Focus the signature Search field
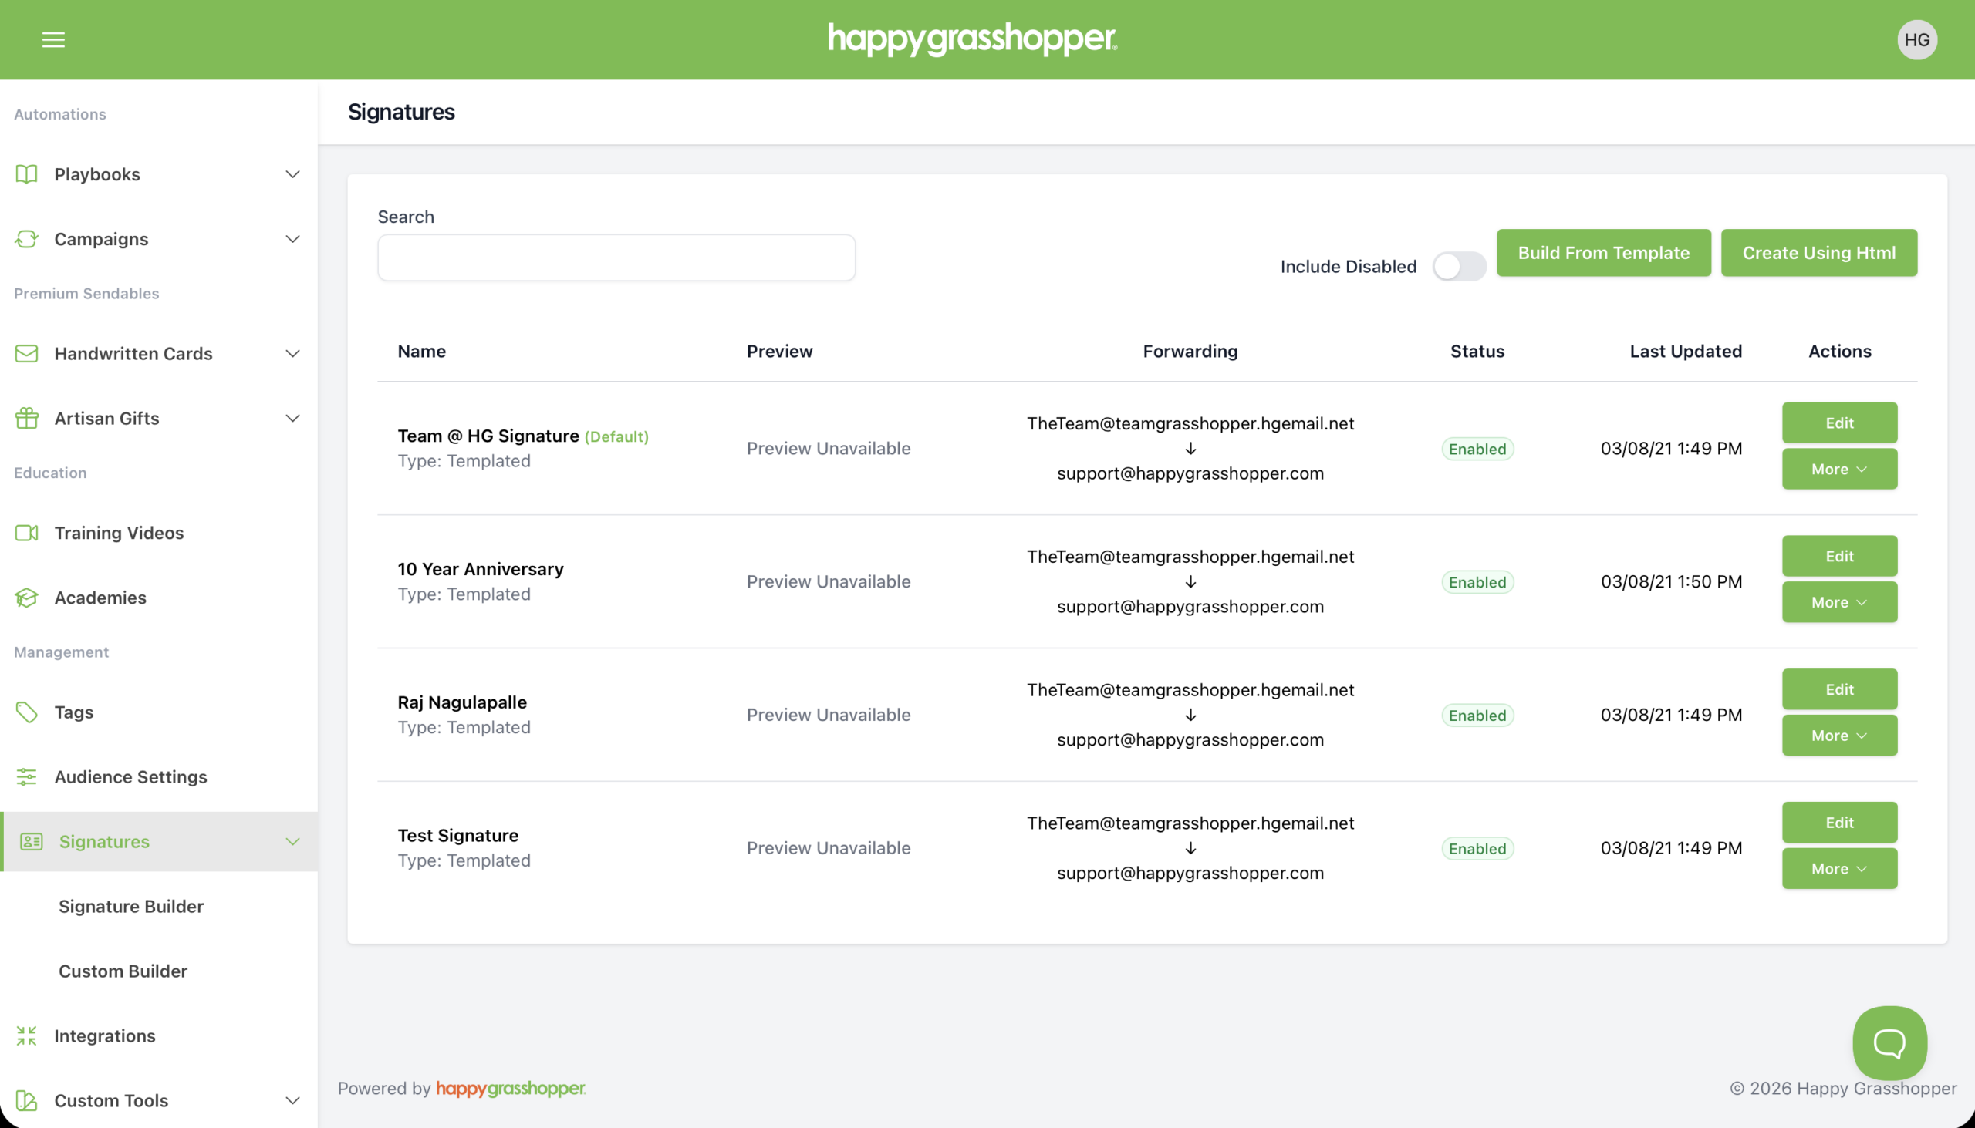Viewport: 1975px width, 1128px height. 616,258
